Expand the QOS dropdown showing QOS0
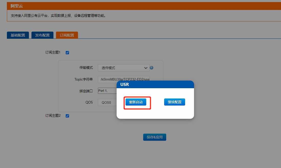Image resolution: width=281 pixels, height=168 pixels. click(107, 102)
